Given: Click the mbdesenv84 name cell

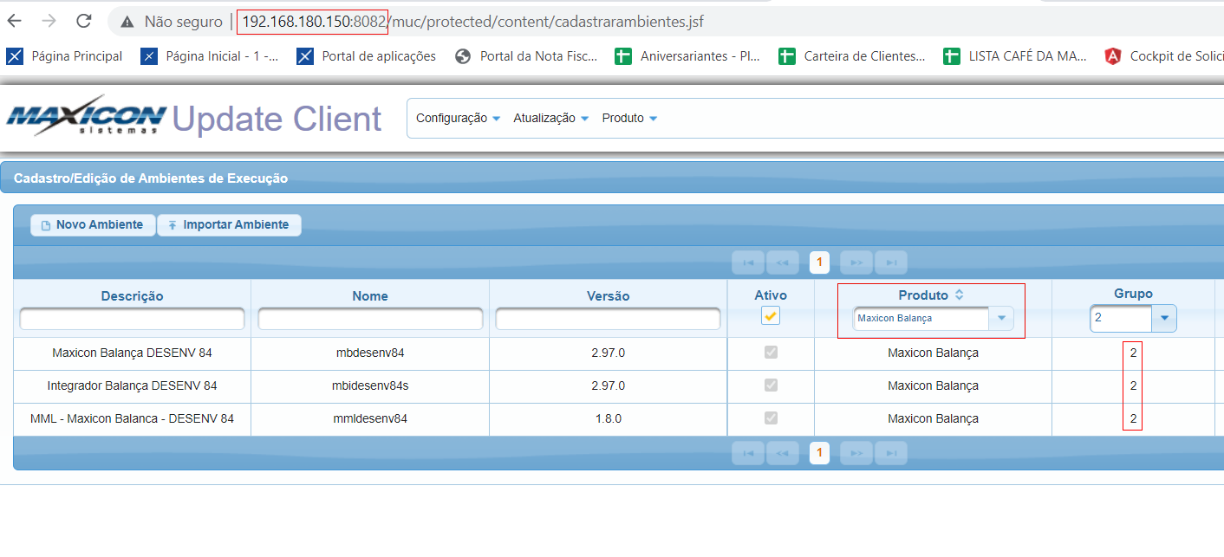Looking at the screenshot, I should click(x=370, y=353).
